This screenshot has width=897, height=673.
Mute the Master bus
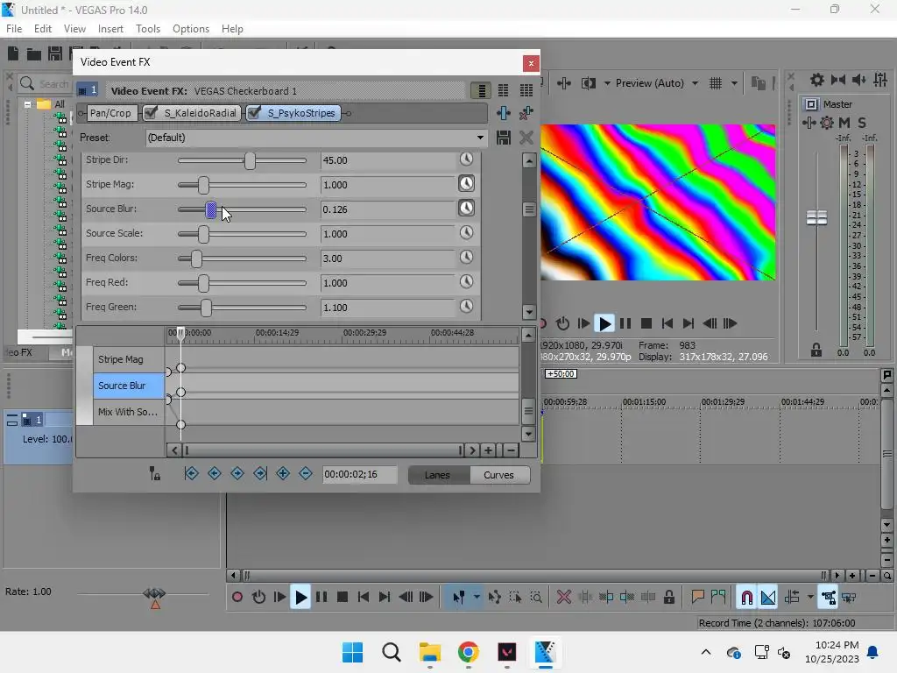point(844,123)
